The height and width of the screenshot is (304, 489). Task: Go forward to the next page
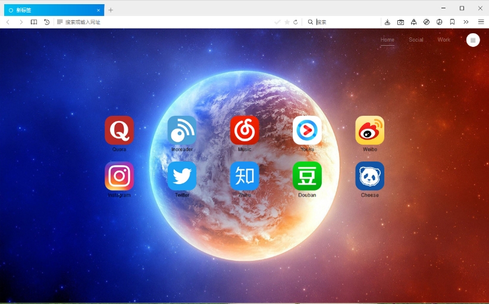pos(21,22)
